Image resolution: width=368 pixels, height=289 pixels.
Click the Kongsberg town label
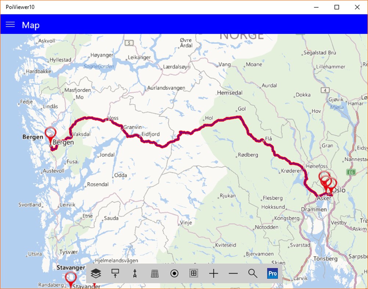coord(287,218)
